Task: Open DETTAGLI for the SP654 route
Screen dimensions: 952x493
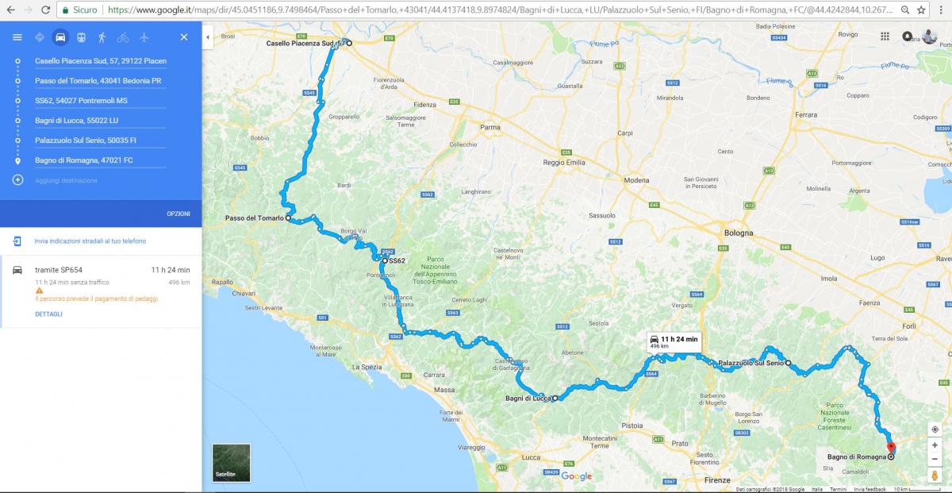Action: click(48, 314)
